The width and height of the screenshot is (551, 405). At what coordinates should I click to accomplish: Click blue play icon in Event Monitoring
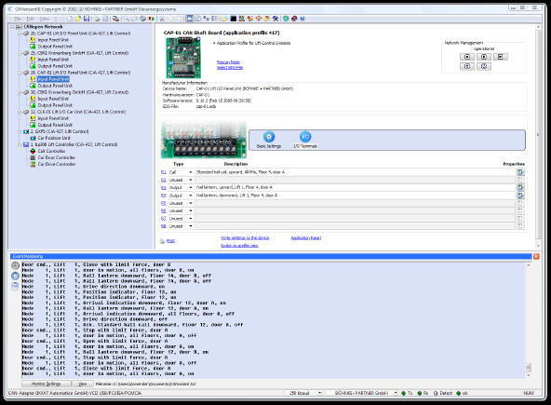(x=15, y=276)
